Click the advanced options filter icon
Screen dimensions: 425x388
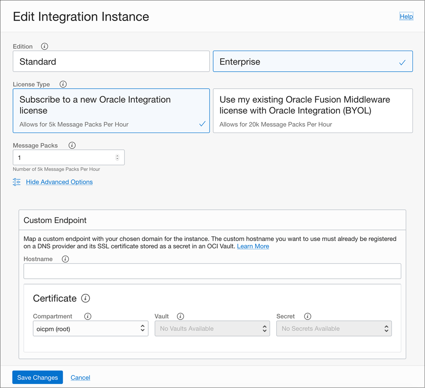click(x=17, y=182)
